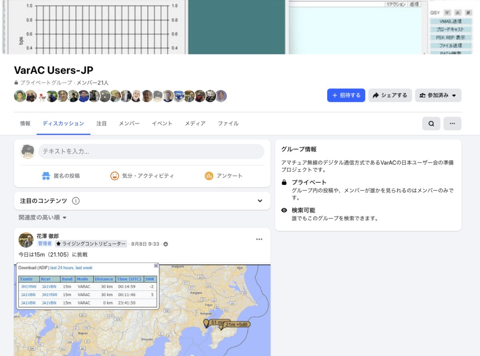Open the post's three-dot options menu
Image resolution: width=480 pixels, height=356 pixels.
[259, 239]
